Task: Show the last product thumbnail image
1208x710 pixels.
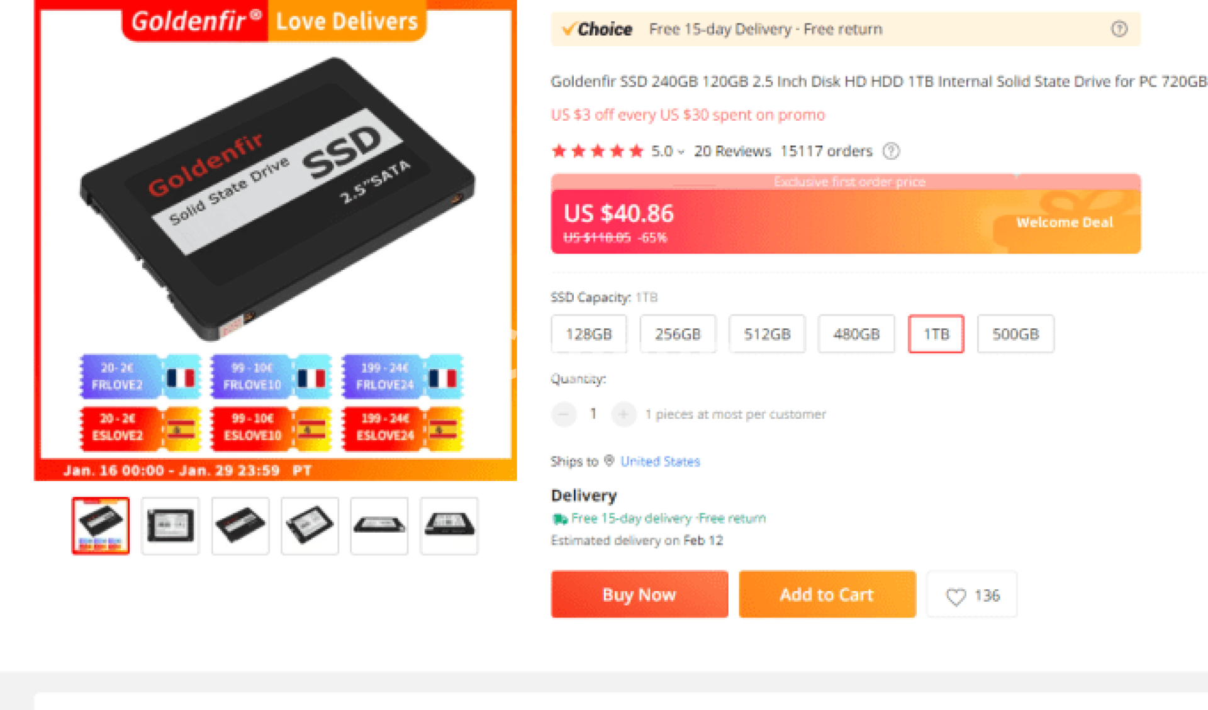Action: (x=449, y=526)
